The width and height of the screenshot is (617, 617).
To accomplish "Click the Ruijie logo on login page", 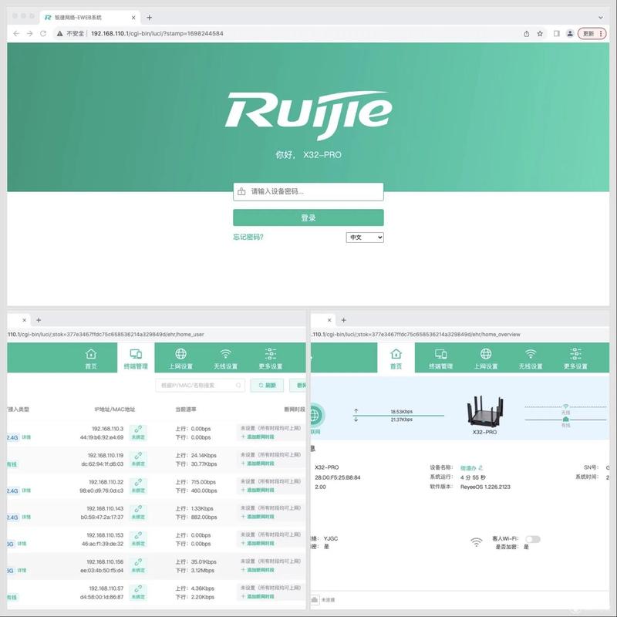I will point(308,115).
